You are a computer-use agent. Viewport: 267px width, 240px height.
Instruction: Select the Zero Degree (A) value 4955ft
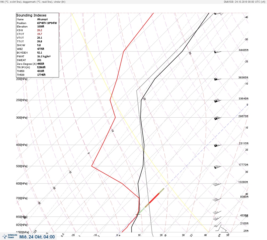pos(41,64)
